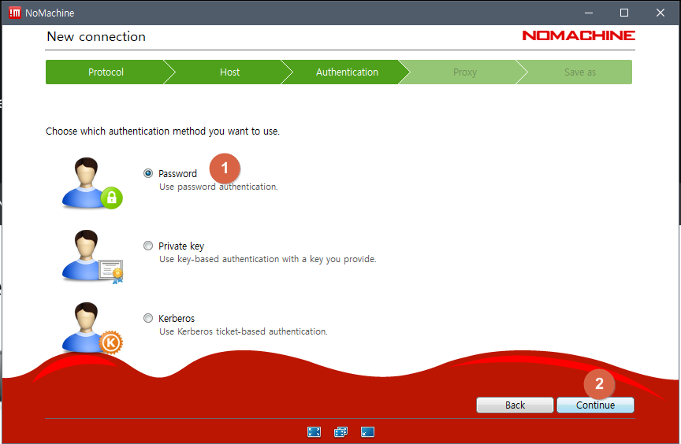Click the private key certificate user icon
Image resolution: width=681 pixels, height=444 pixels.
tap(92, 257)
